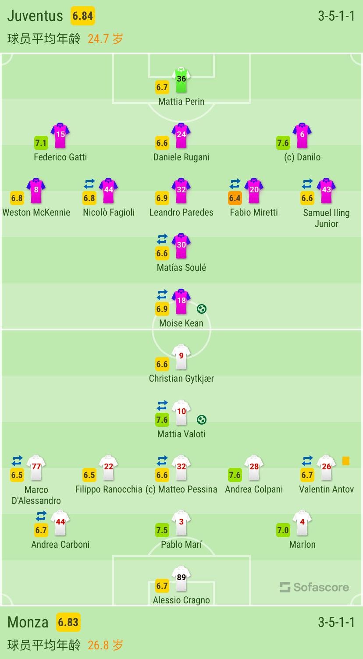Click Mattia Perin's green goalkeeper jersey
Screen dimensions: 363x659
pos(181,80)
